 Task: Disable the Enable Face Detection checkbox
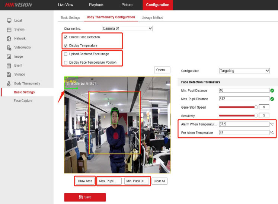[x=66, y=37]
